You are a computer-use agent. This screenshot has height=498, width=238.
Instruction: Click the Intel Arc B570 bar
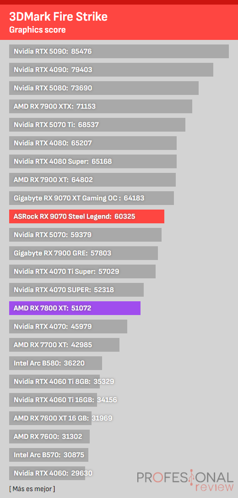coord(49,455)
